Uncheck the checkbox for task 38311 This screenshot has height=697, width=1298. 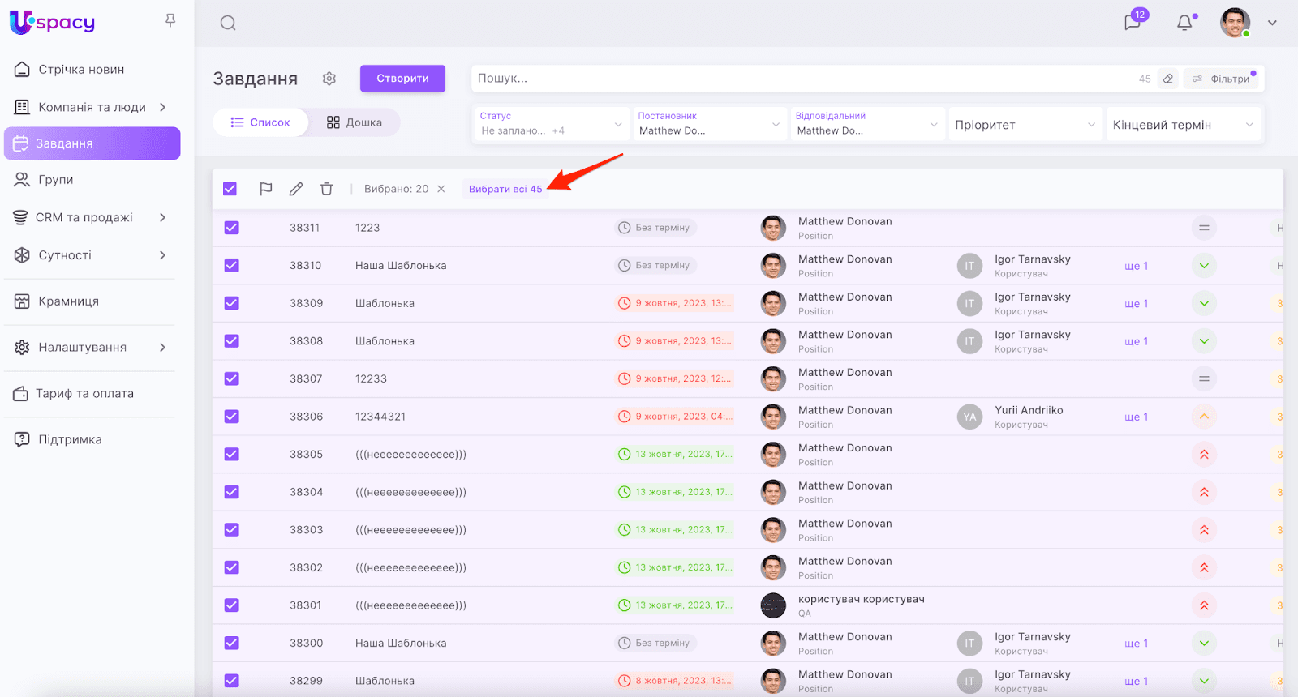click(x=231, y=228)
